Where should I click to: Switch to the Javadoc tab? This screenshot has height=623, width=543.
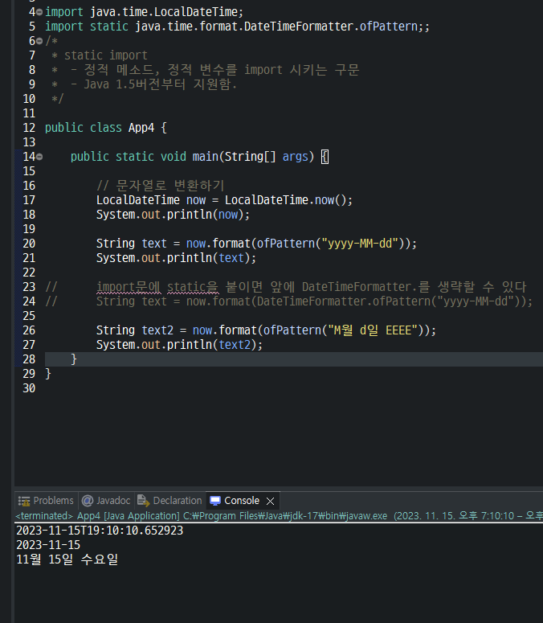(106, 501)
